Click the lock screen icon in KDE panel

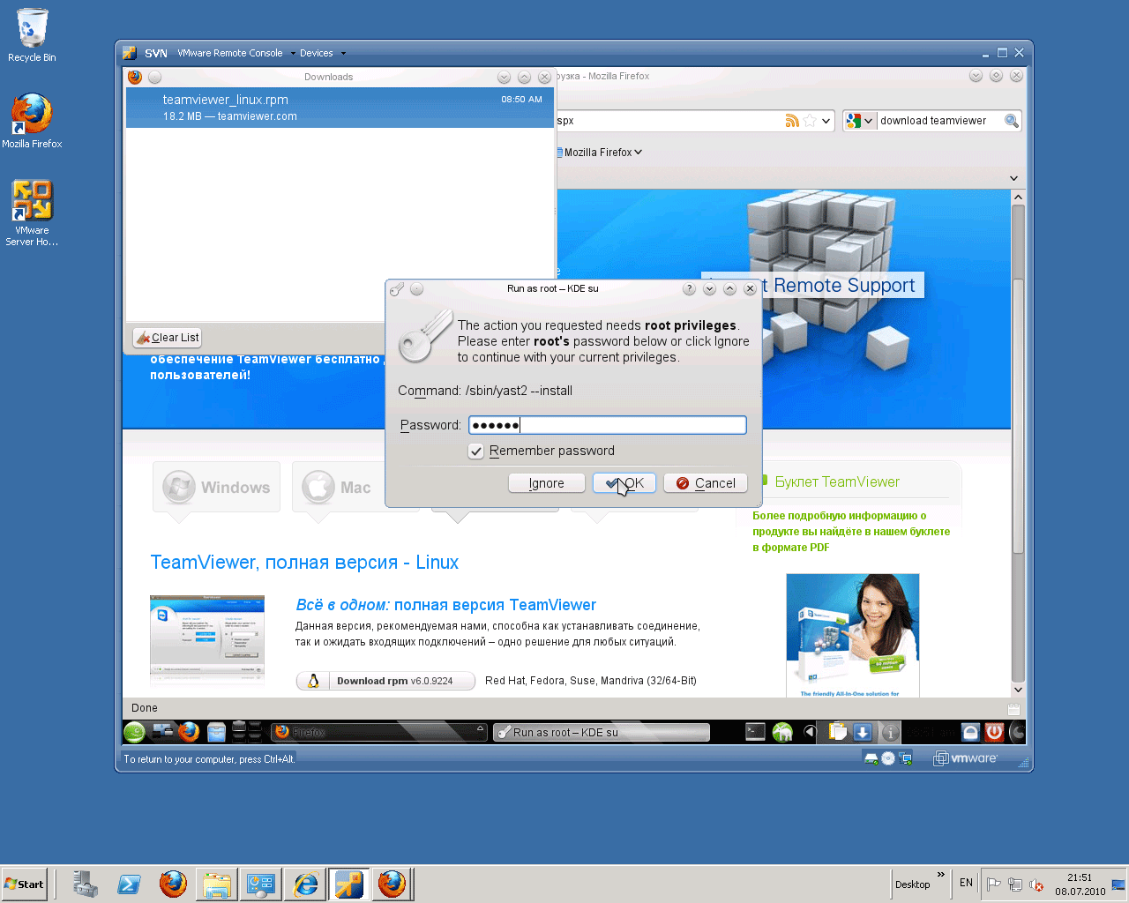point(970,732)
